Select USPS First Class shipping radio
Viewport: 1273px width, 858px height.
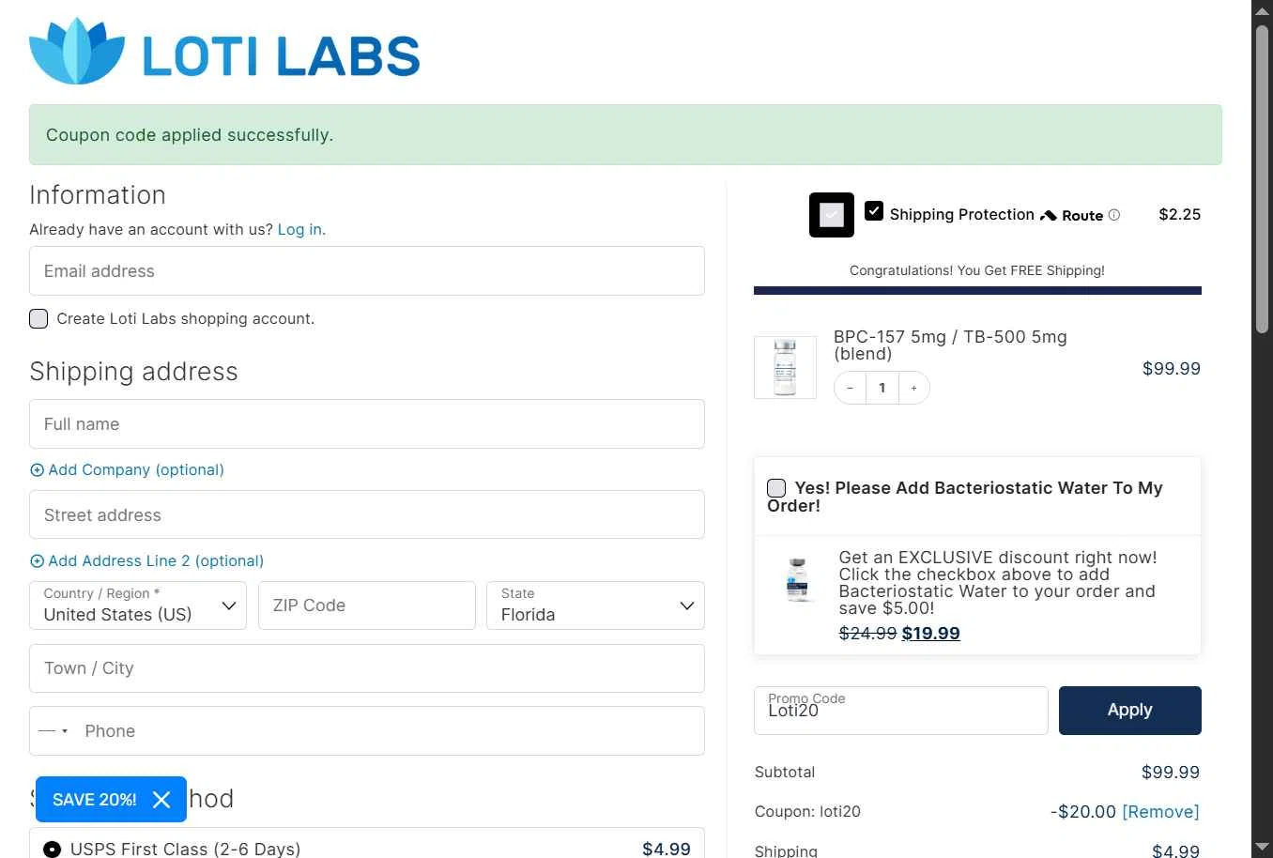[x=53, y=850]
